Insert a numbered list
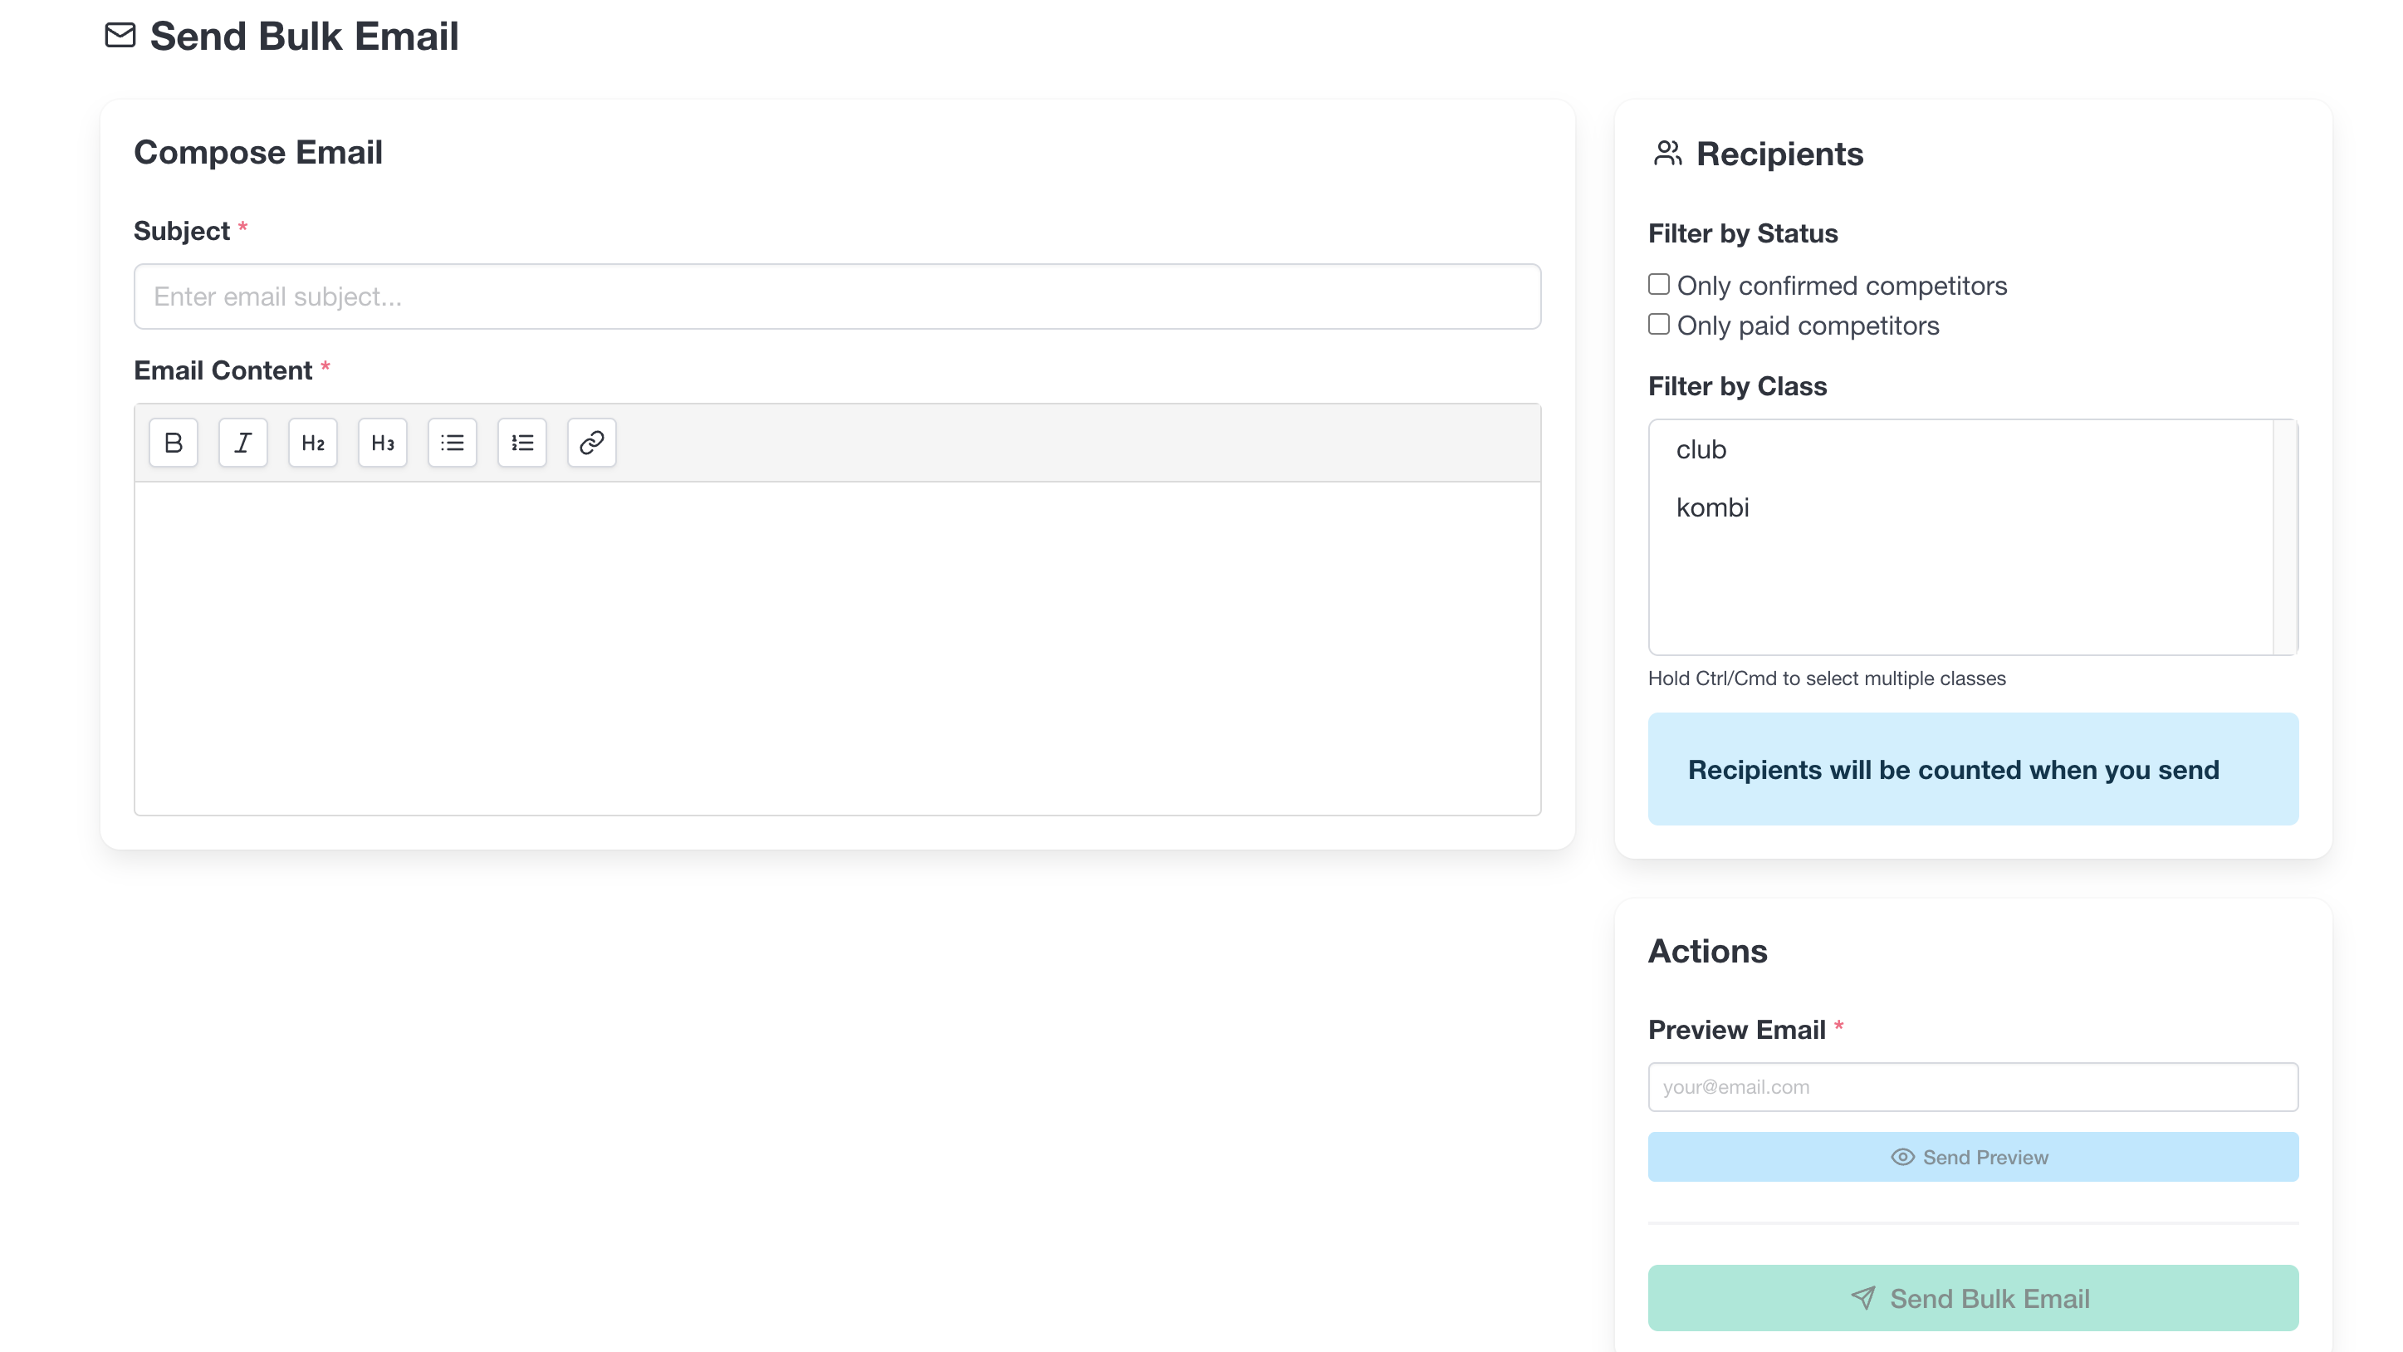Viewport: 2403px width, 1352px height. tap(522, 443)
